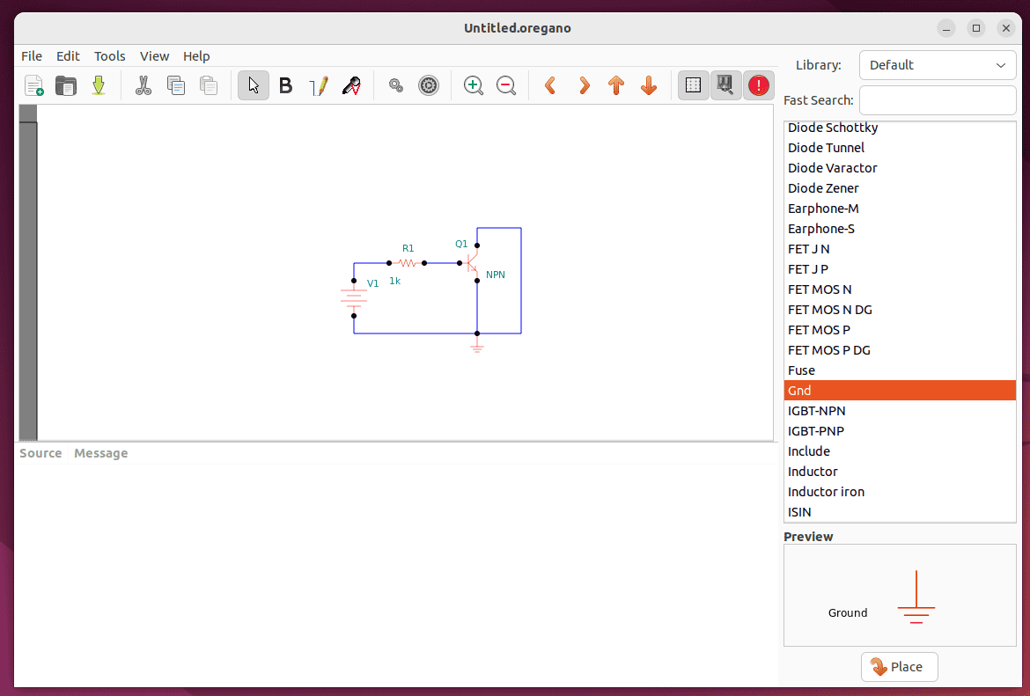This screenshot has height=696, width=1030.
Task: Create a new schematic file
Action: [x=34, y=85]
